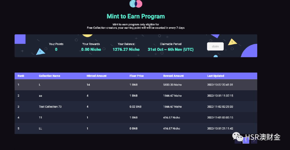Click the WeChat logo watermark
Screen dimensions: 290x150
pos(238,137)
